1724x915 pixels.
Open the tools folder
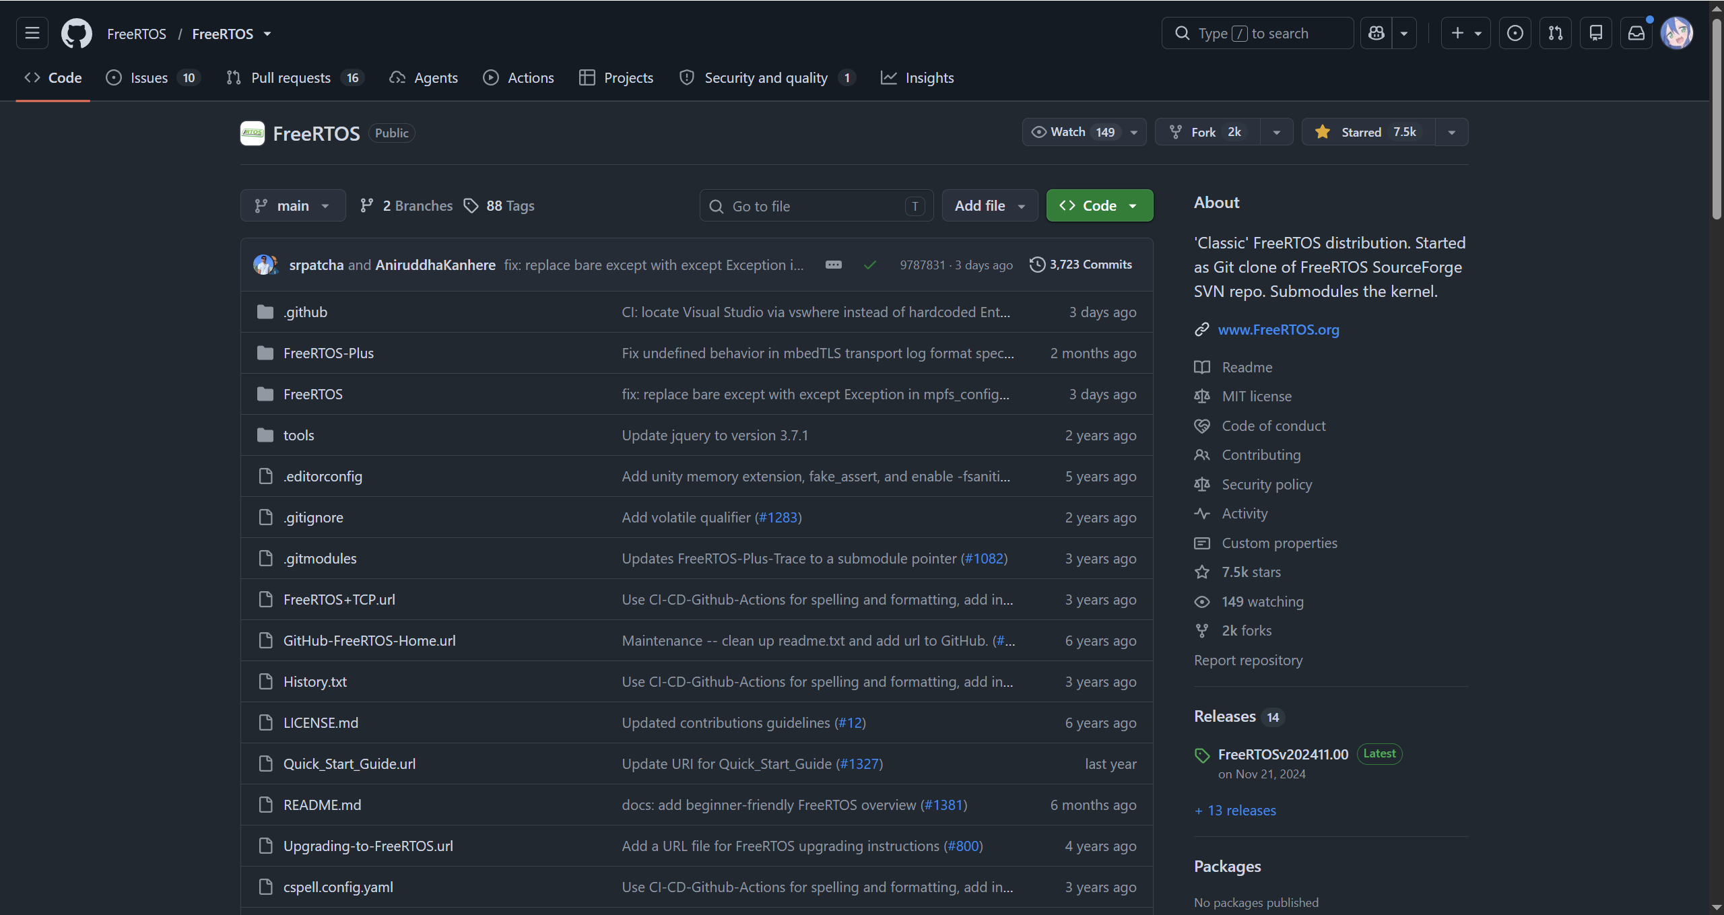299,435
